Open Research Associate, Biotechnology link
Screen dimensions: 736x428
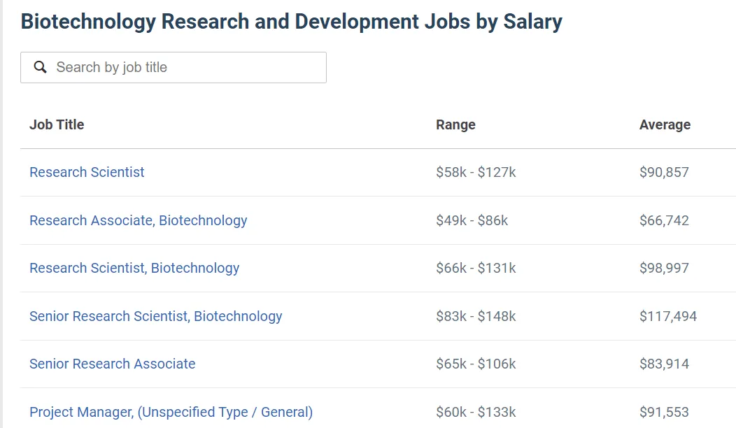point(138,220)
